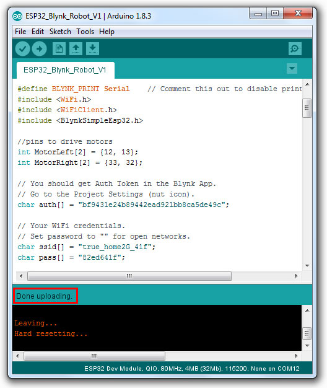Select the ESP32_Blynk_Robot_V1 tab
This screenshot has height=388, width=327.
click(x=66, y=70)
